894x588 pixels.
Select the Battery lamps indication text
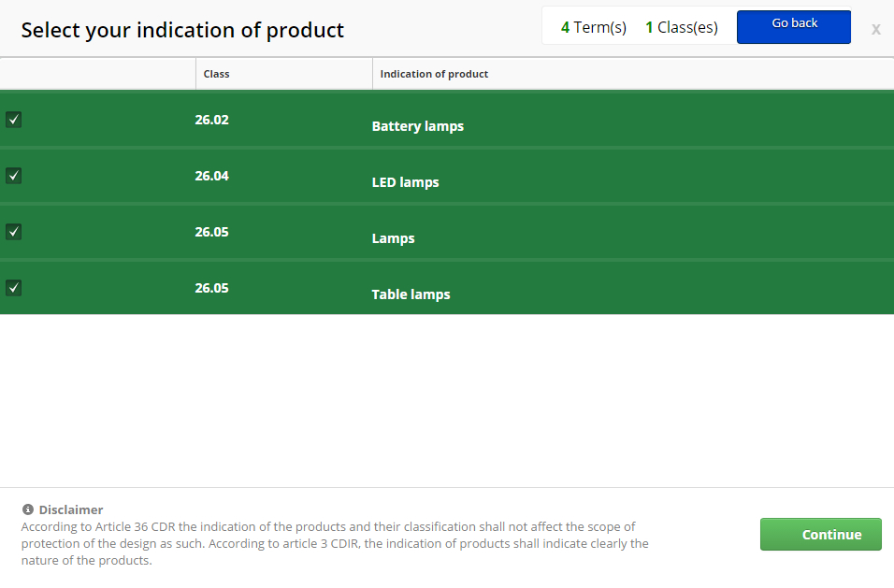coord(418,126)
